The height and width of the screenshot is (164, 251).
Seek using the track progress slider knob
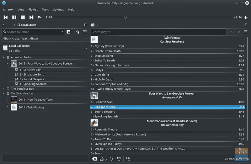click(125, 17)
